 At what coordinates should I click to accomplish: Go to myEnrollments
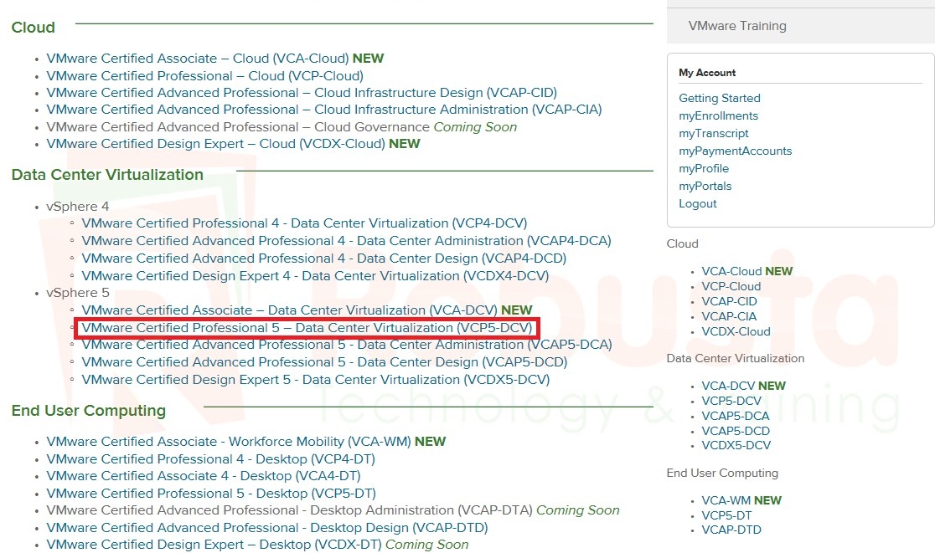719,115
